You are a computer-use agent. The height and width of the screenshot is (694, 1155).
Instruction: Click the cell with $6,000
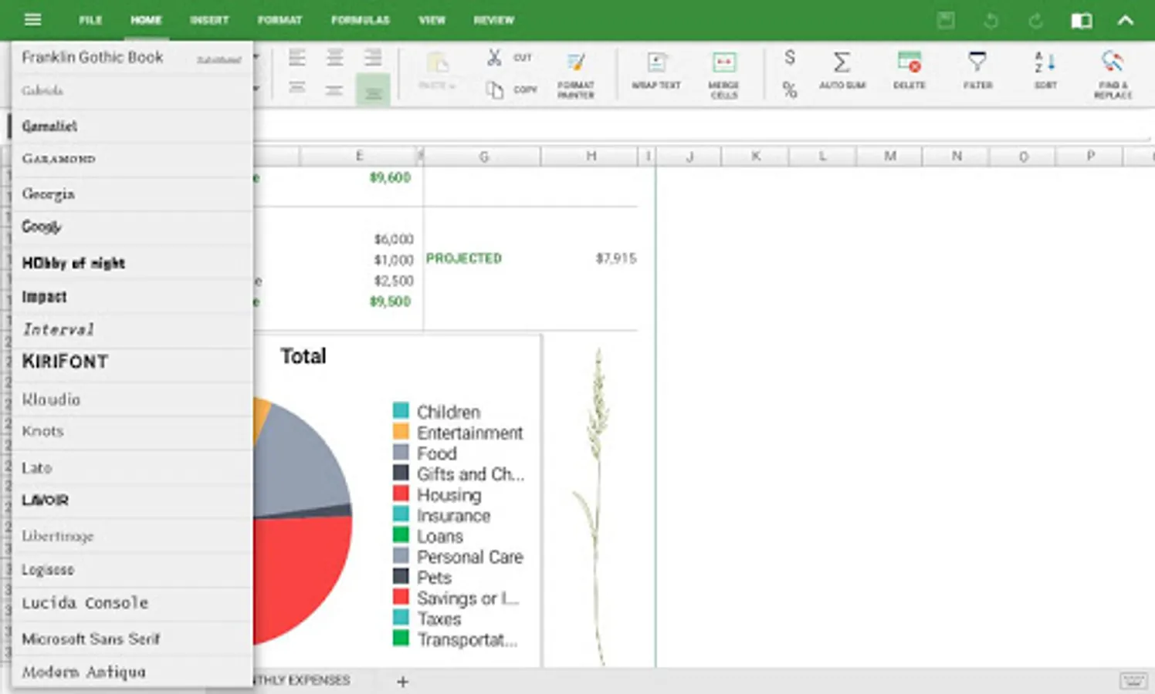click(x=394, y=240)
